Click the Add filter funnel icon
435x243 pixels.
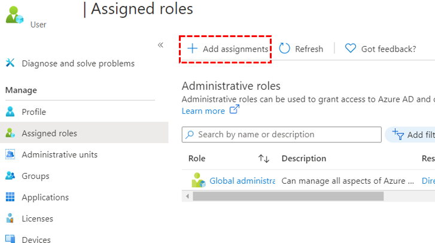pos(398,134)
